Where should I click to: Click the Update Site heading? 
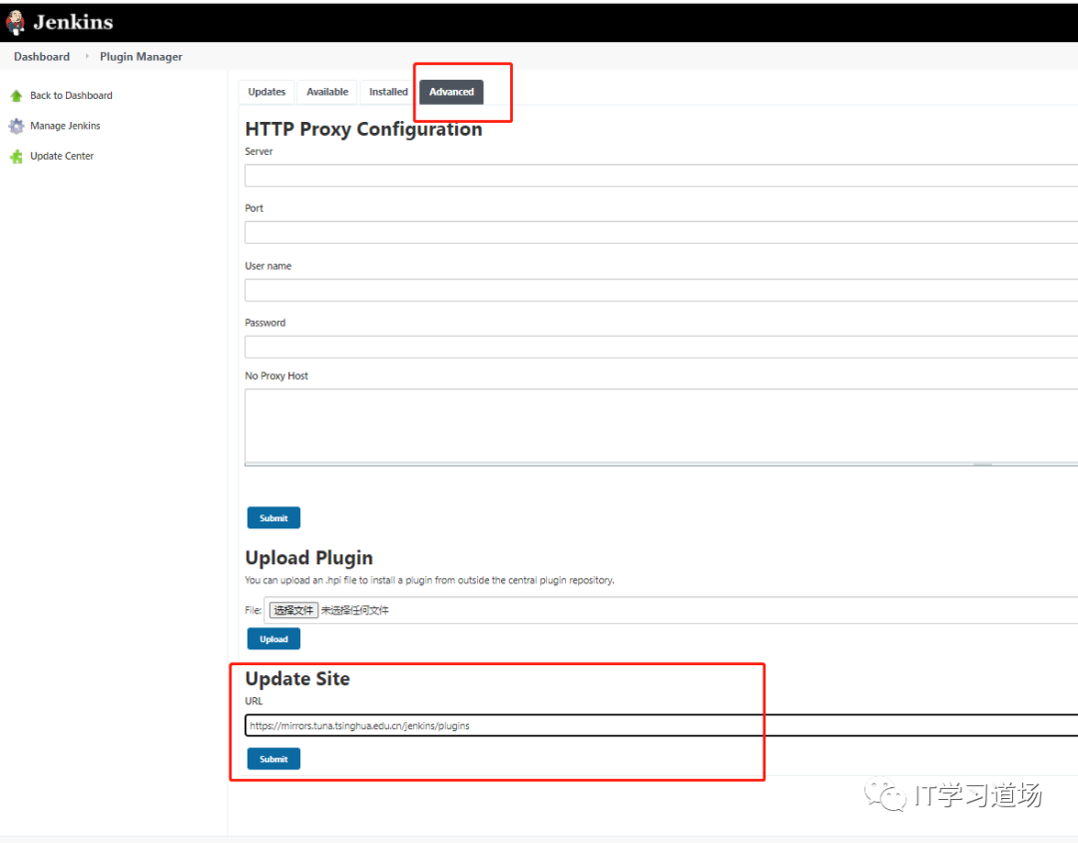click(x=297, y=678)
